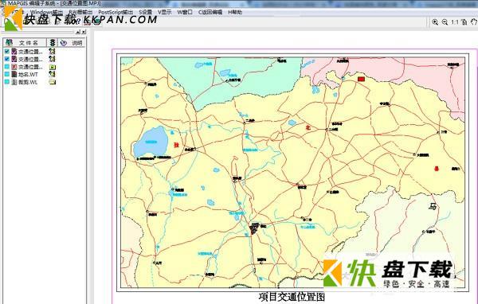
Task: Click the 裁剪.WL file type icon
Action: (14, 82)
